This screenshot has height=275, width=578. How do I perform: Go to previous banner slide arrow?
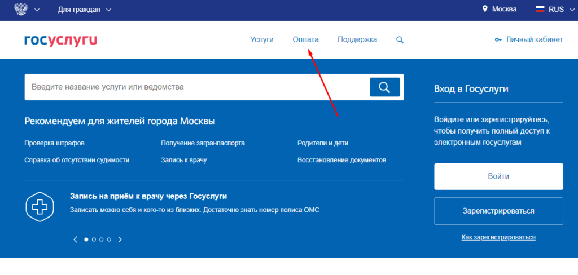click(x=75, y=239)
